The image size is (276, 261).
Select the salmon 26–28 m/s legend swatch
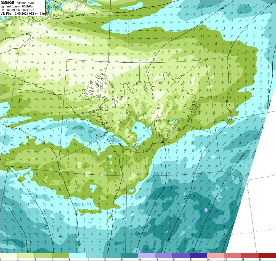233,255
